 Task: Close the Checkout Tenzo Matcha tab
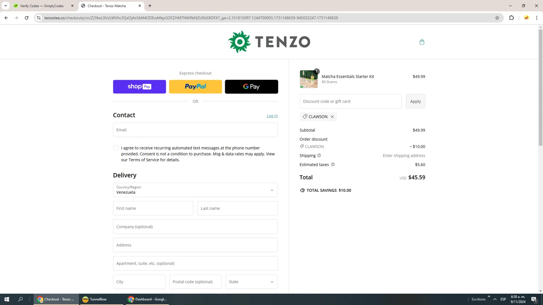140,6
